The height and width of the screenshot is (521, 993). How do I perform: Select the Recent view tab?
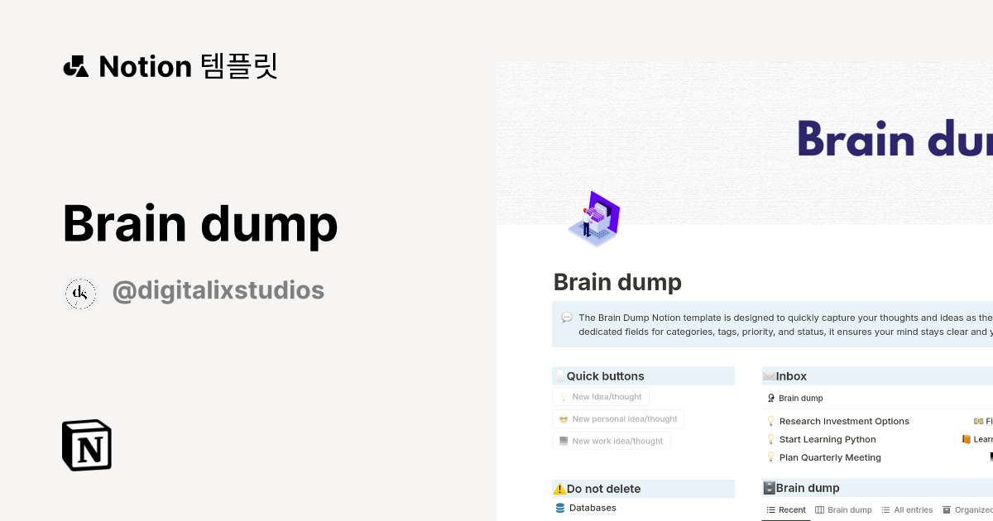(786, 510)
